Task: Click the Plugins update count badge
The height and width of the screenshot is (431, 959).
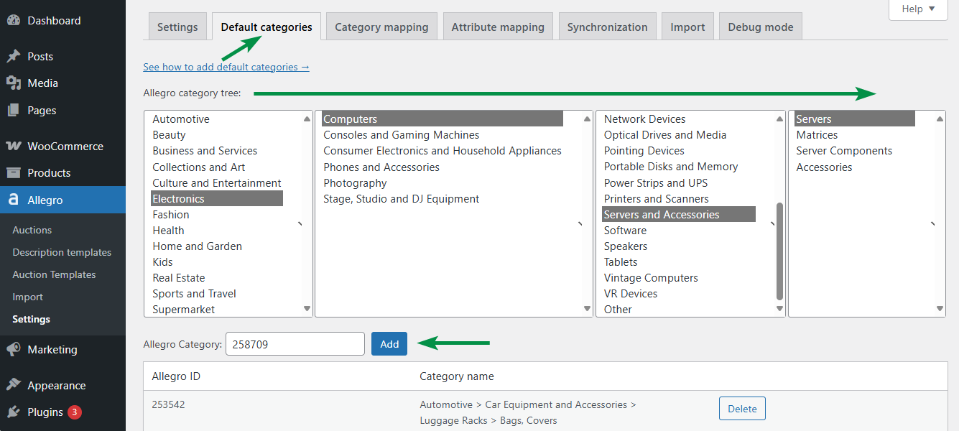Action: 75,412
